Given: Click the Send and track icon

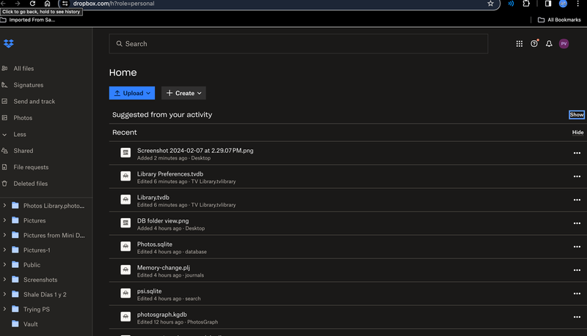Looking at the screenshot, I should pos(4,101).
